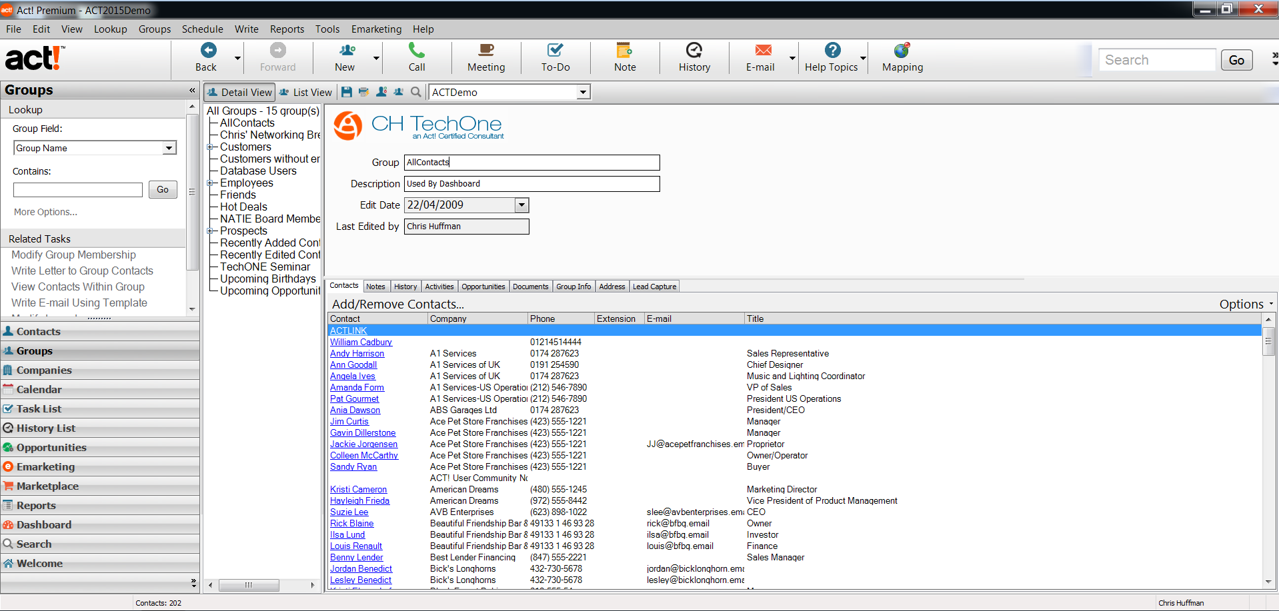Open the Edit Date calendar dropdown
The height and width of the screenshot is (611, 1279).
(x=522, y=205)
